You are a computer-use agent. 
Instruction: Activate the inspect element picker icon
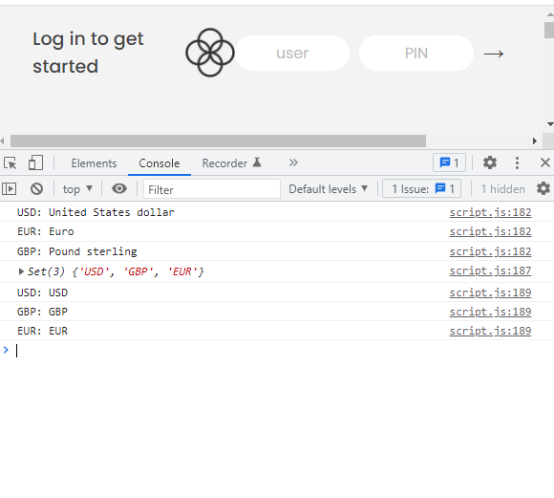10,163
